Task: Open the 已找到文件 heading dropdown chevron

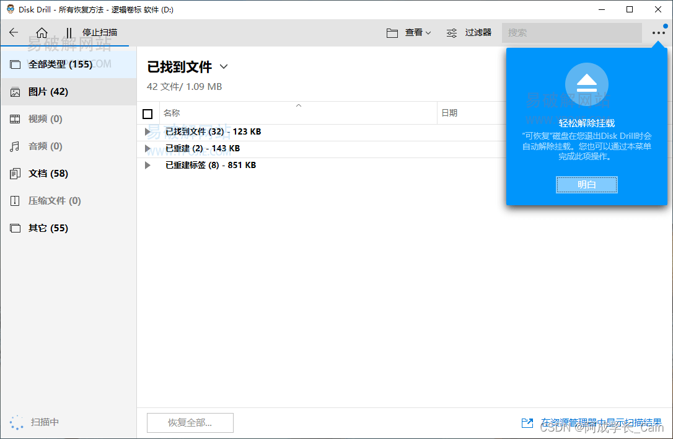Action: click(224, 66)
